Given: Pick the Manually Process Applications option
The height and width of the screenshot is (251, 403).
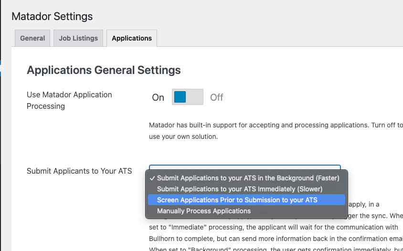Looking at the screenshot, I should [x=204, y=211].
